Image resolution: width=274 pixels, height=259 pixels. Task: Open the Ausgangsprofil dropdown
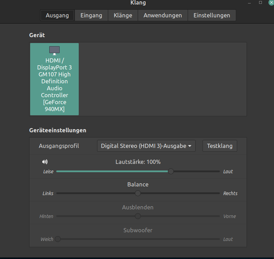coord(146,146)
